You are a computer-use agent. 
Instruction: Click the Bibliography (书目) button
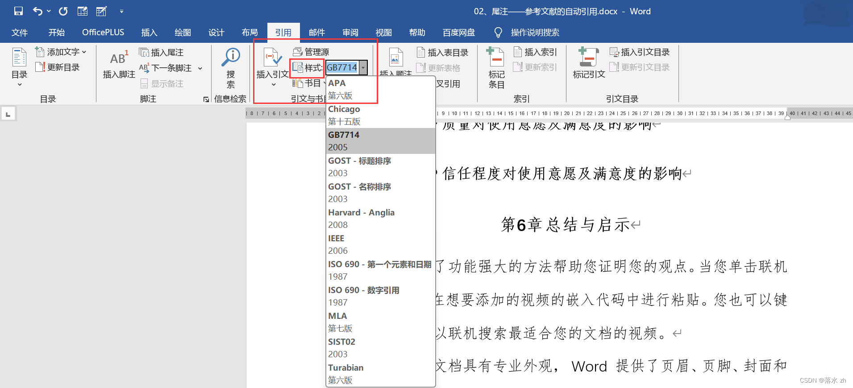click(308, 83)
